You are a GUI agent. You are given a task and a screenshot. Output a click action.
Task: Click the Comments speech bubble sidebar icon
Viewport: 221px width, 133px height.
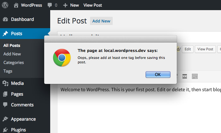point(5,105)
